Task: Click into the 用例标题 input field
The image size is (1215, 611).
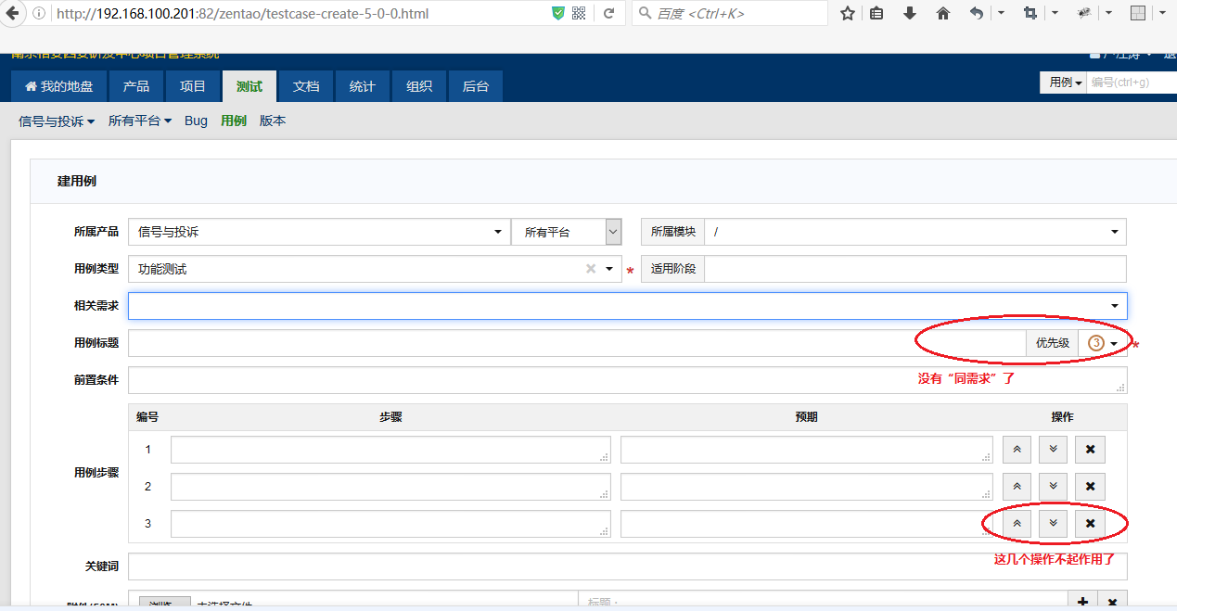Action: [x=575, y=343]
